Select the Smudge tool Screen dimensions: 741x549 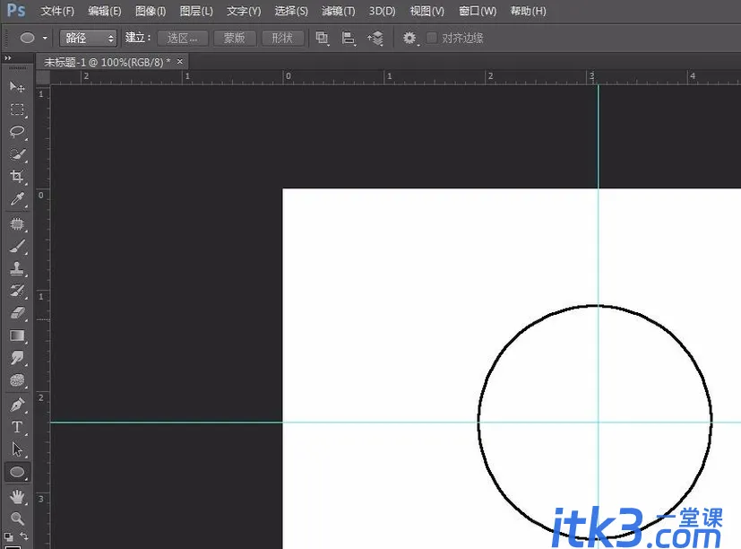tap(17, 358)
